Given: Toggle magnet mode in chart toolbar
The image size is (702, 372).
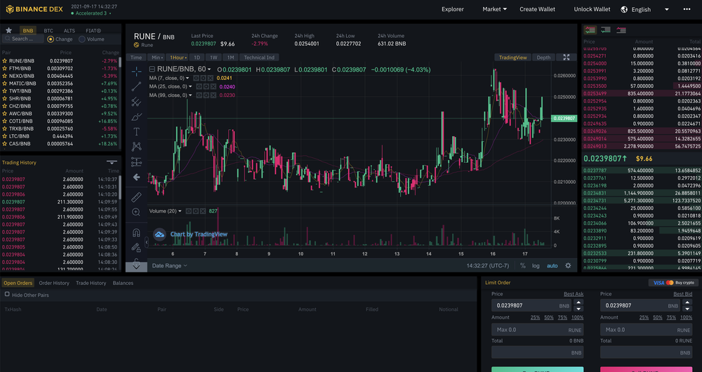Looking at the screenshot, I should (136, 232).
